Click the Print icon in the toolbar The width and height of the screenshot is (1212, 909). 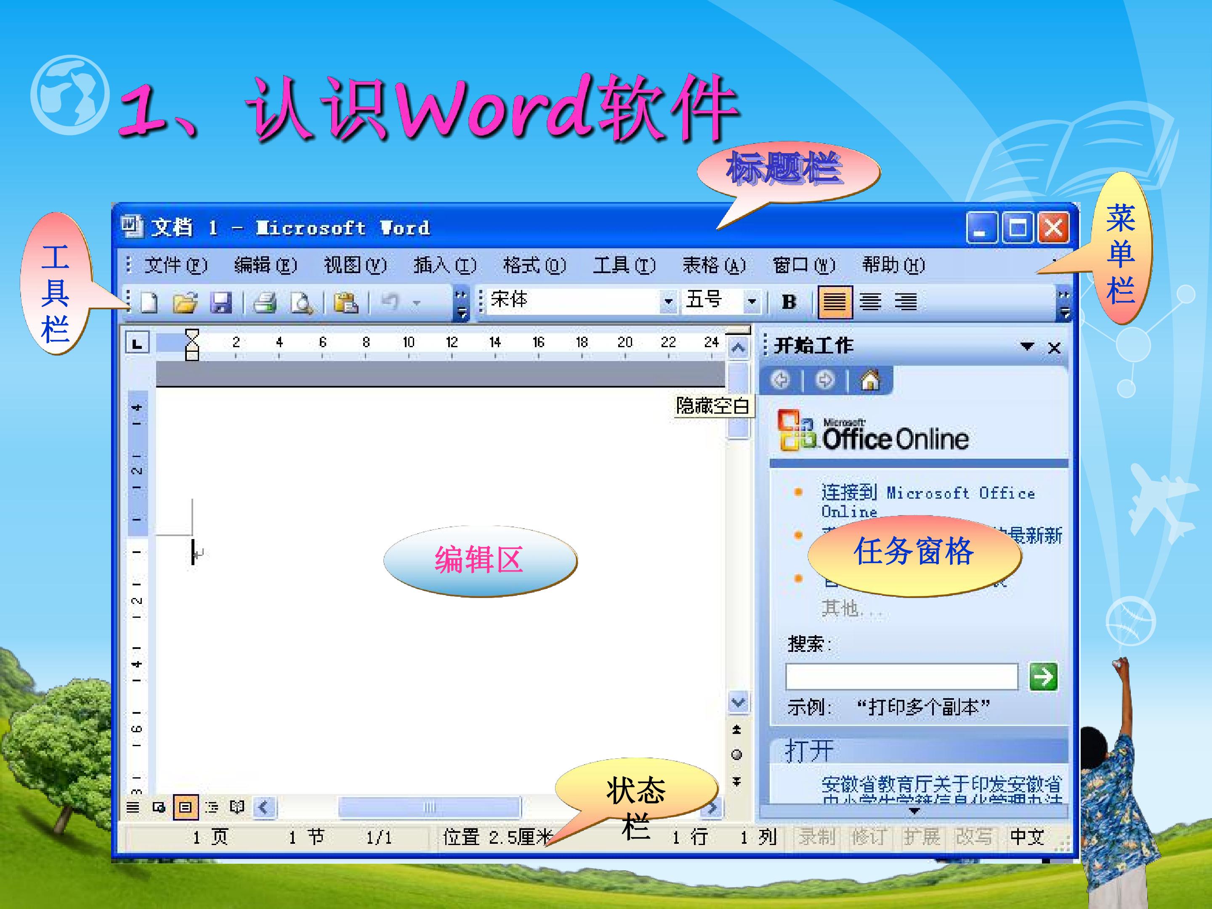click(265, 303)
